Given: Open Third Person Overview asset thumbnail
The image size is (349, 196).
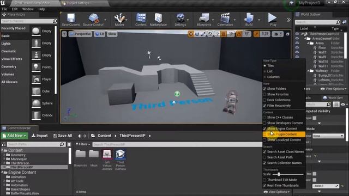Looking at the screenshot, I should [121, 154].
